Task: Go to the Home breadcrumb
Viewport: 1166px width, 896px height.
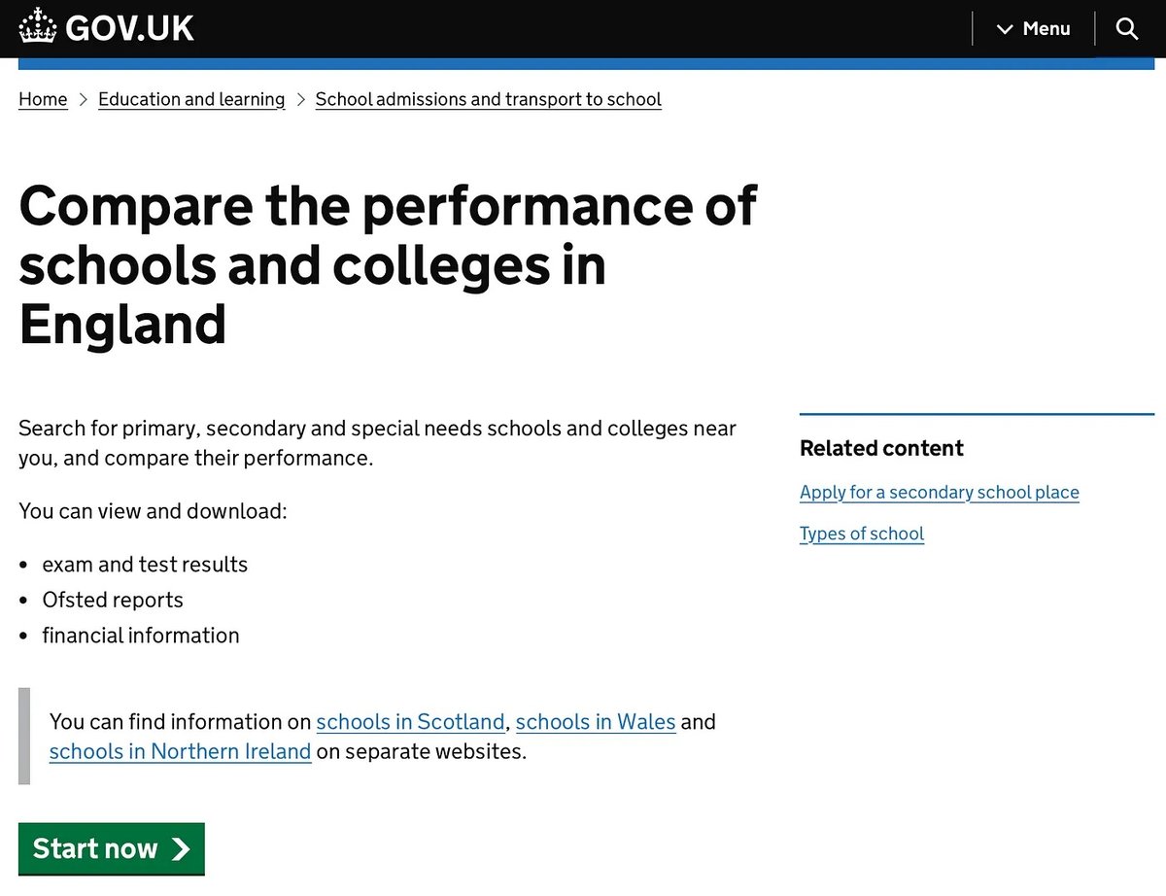Action: [43, 99]
